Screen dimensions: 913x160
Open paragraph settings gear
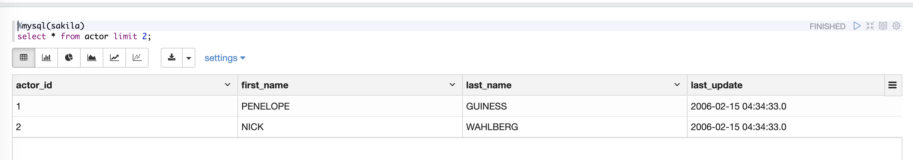[x=896, y=26]
